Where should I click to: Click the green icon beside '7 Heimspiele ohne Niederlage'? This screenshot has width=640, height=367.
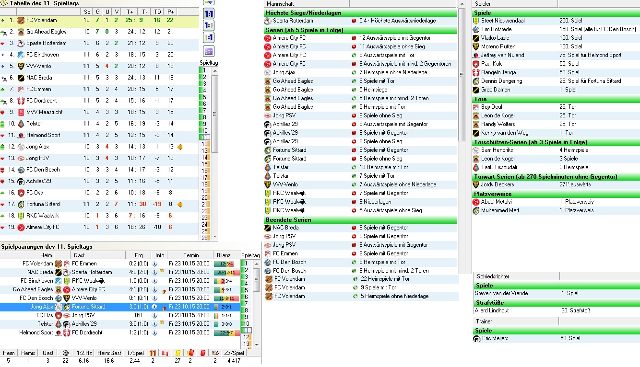[x=355, y=72]
